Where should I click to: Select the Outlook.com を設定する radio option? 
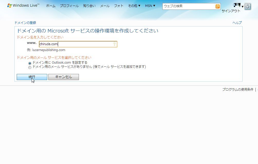(30, 63)
